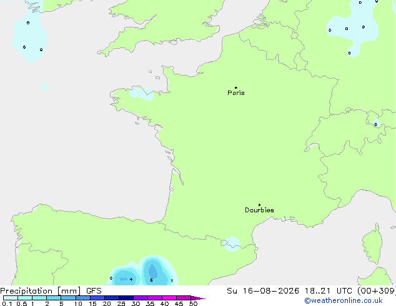Pick the legend swatch between 30 and 35
This screenshot has width=396, height=306.
point(141,298)
